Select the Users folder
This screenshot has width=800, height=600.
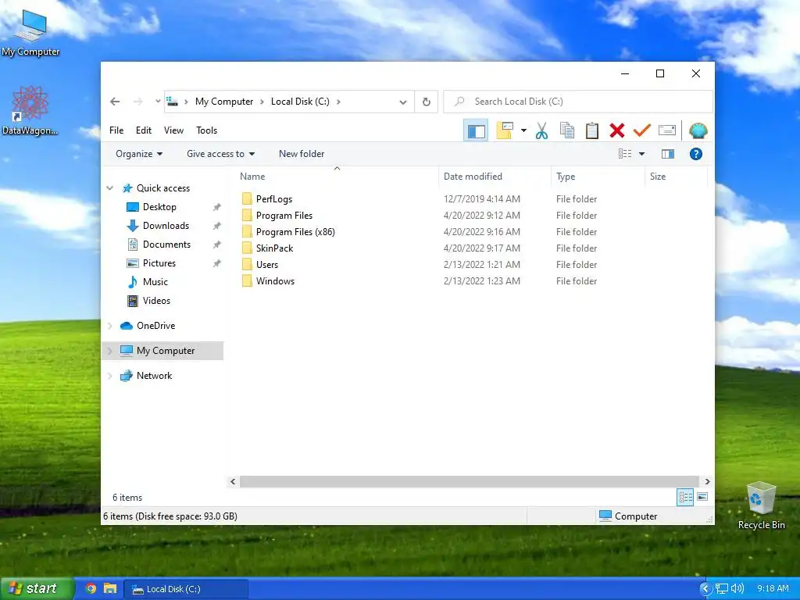pos(267,264)
